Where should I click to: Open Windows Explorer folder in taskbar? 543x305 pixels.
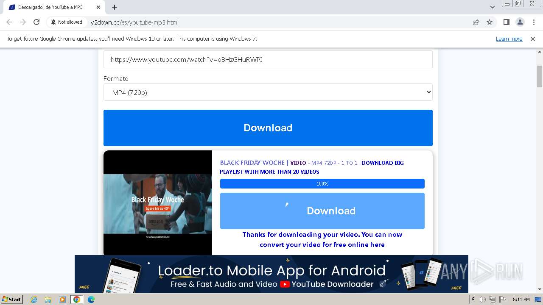click(48, 299)
